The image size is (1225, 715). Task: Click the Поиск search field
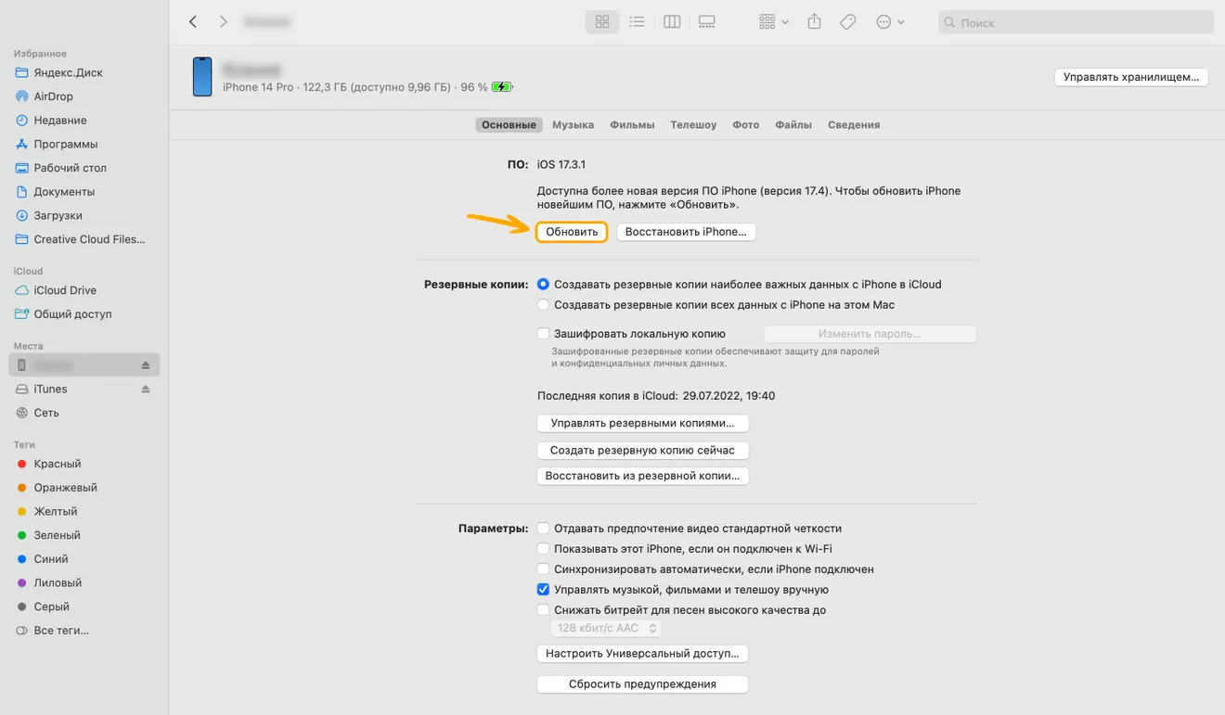(1077, 22)
